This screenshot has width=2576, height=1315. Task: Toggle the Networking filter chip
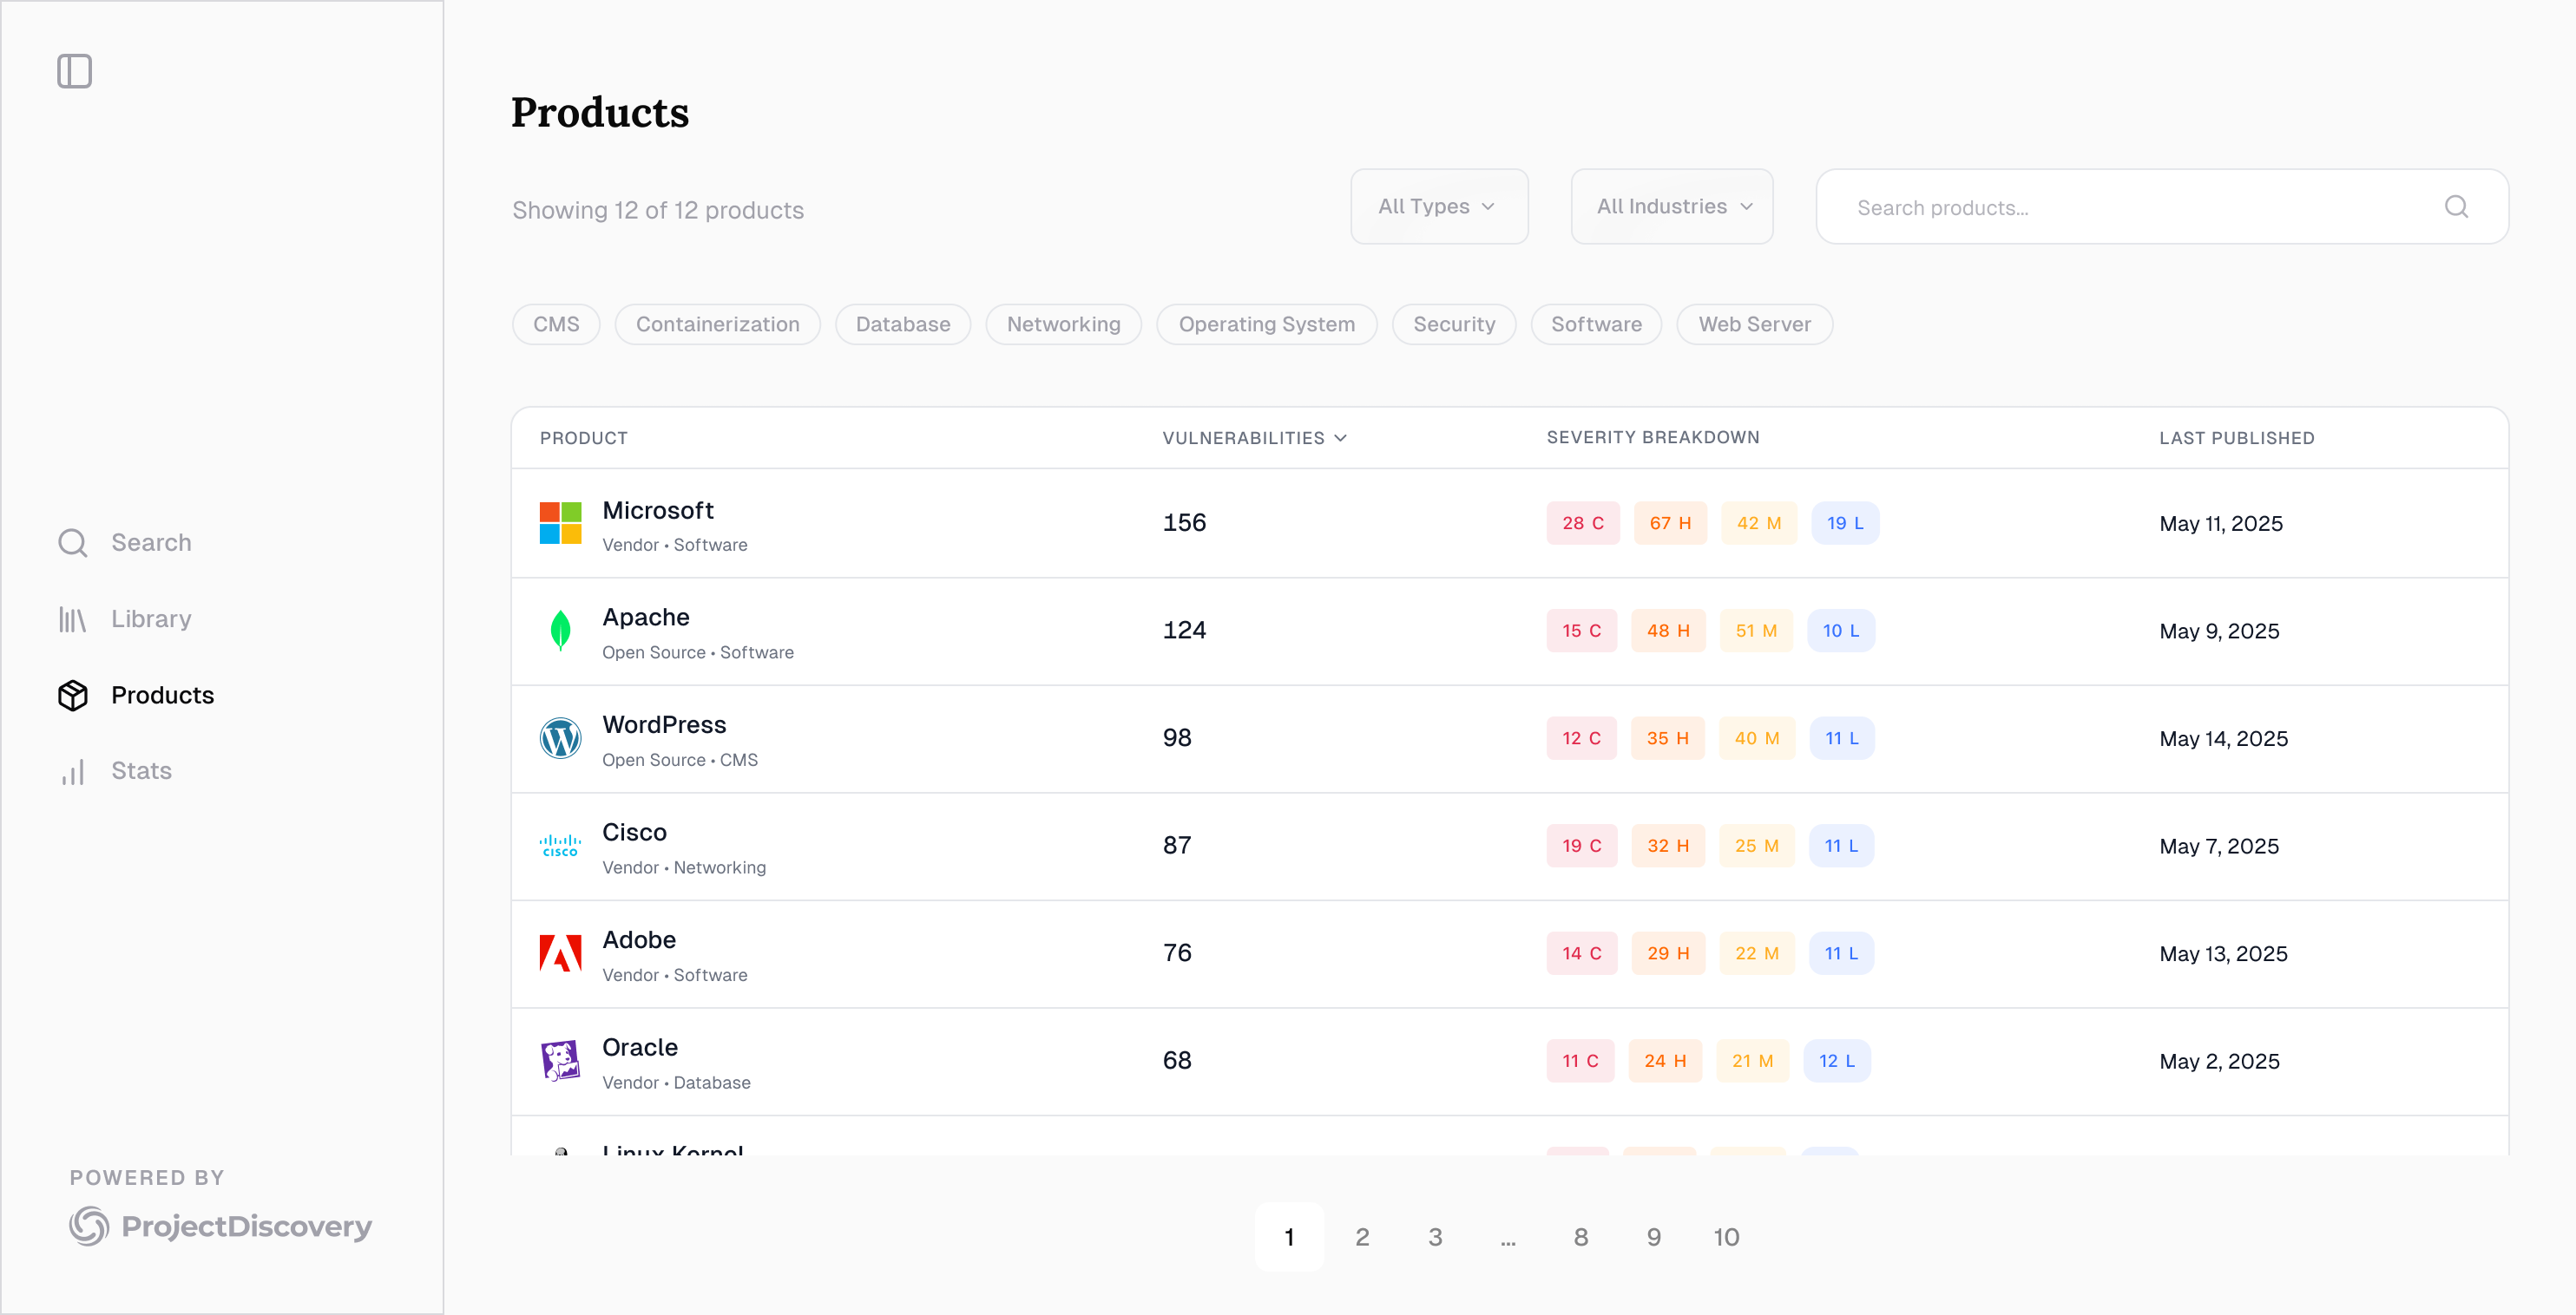coord(1063,324)
